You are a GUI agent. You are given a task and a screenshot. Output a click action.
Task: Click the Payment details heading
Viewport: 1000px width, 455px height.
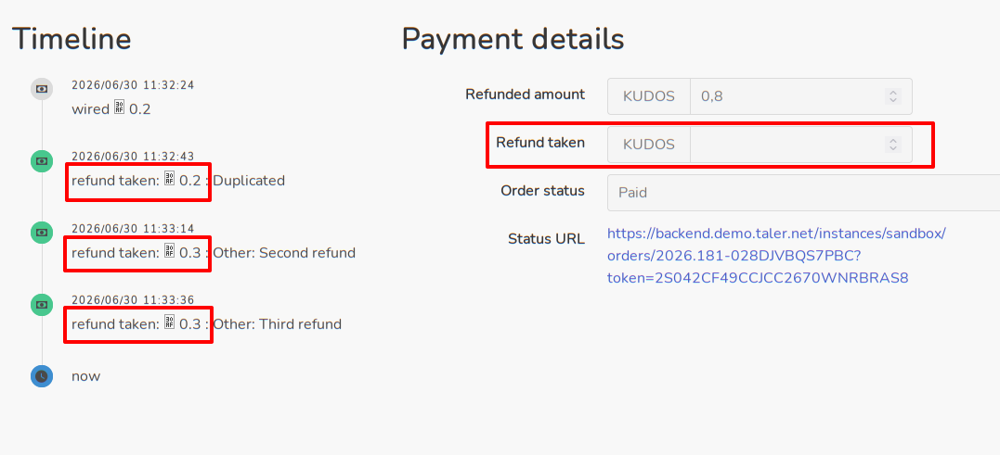tap(513, 40)
